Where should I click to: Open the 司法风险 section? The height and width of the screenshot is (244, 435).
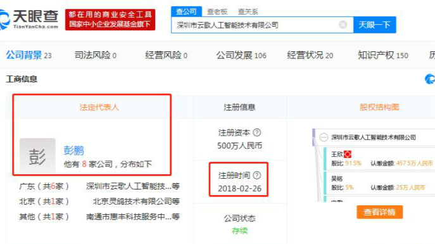[x=96, y=55]
